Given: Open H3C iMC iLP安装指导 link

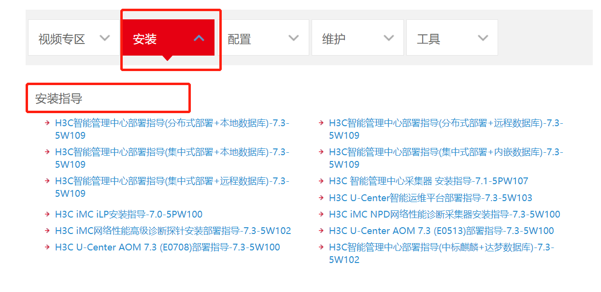Looking at the screenshot, I should click(x=129, y=214).
